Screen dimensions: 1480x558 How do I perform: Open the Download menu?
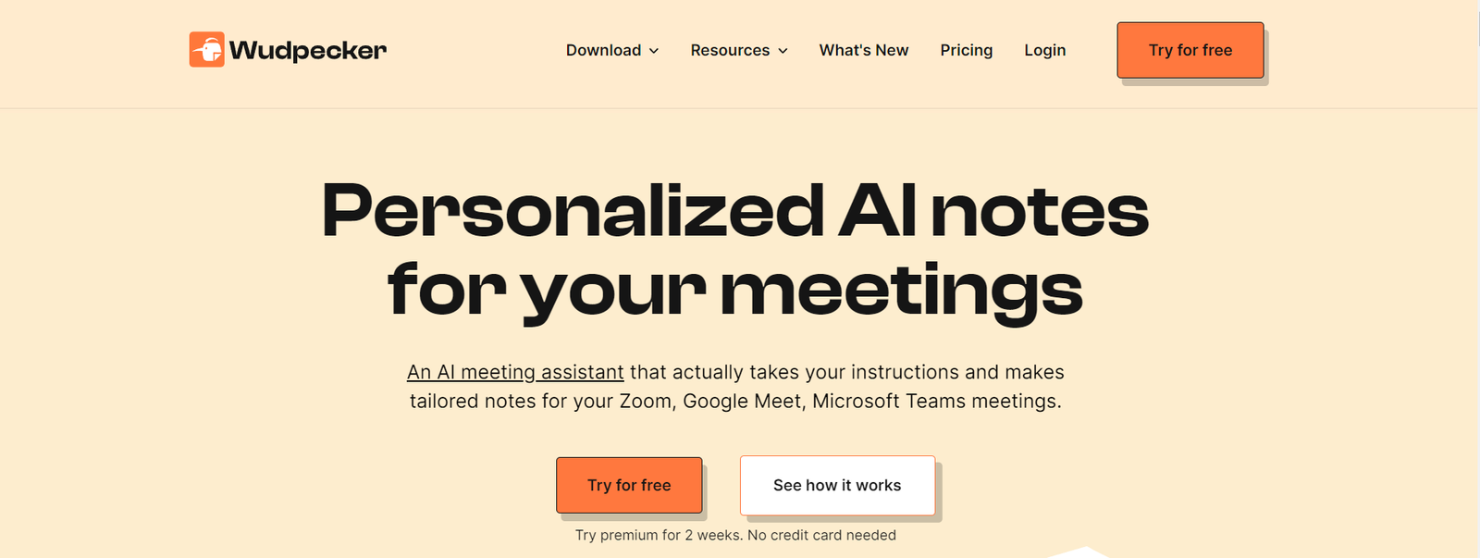point(603,50)
